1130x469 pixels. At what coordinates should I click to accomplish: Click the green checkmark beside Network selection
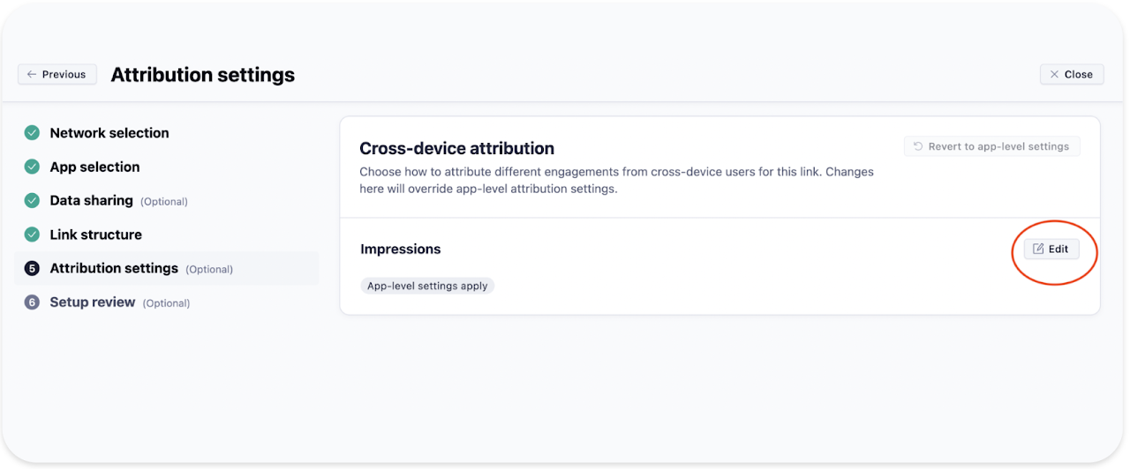click(x=32, y=133)
